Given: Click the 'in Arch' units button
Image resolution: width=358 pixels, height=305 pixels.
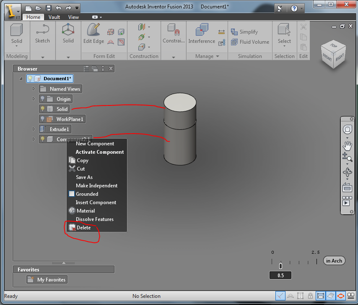Looking at the screenshot, I should (334, 261).
